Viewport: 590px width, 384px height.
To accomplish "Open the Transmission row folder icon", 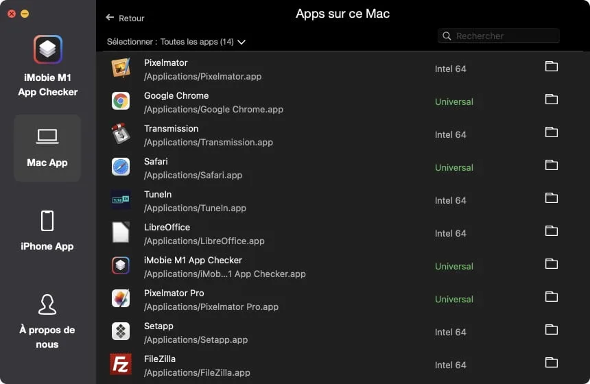I will [552, 132].
